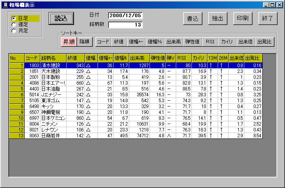Click the 弾V ∧ mark in 日商岩井 row
Viewport: 285px width, 188px height.
click(169, 136)
